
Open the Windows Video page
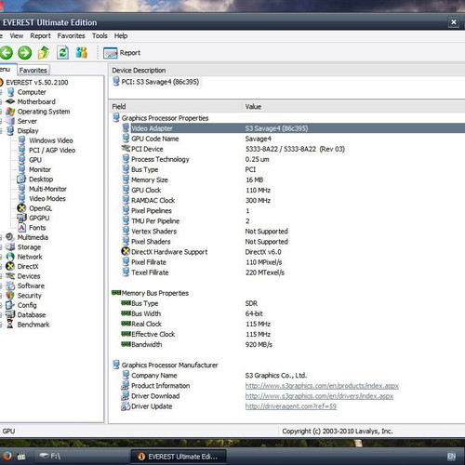coord(51,140)
